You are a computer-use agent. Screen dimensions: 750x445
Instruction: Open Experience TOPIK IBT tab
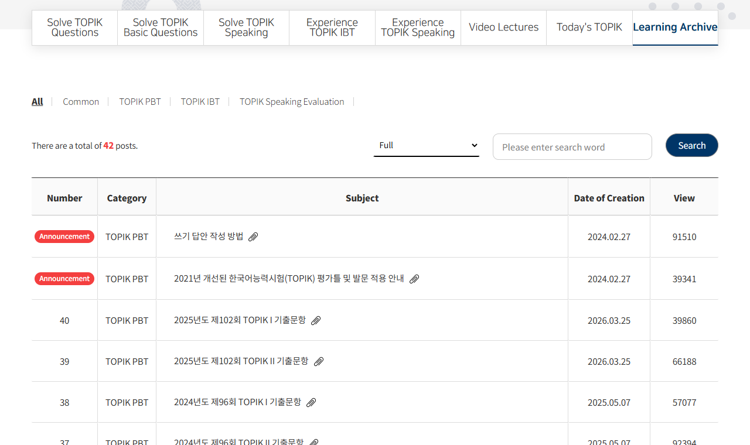pyautogui.click(x=332, y=28)
